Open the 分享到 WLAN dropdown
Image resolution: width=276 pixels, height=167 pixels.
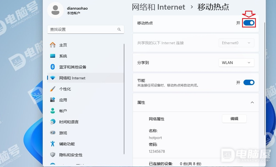(x=236, y=62)
